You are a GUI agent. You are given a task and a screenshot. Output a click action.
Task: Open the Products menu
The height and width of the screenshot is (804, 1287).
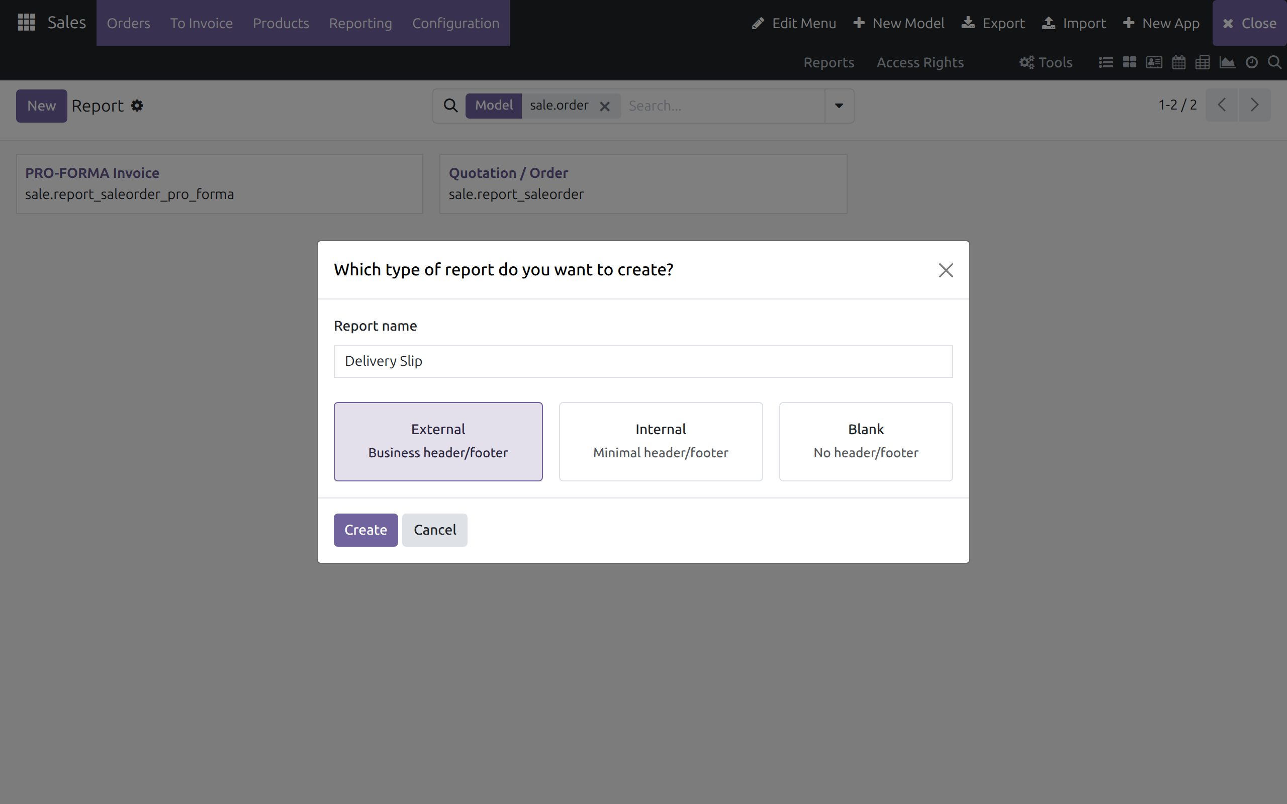click(281, 23)
